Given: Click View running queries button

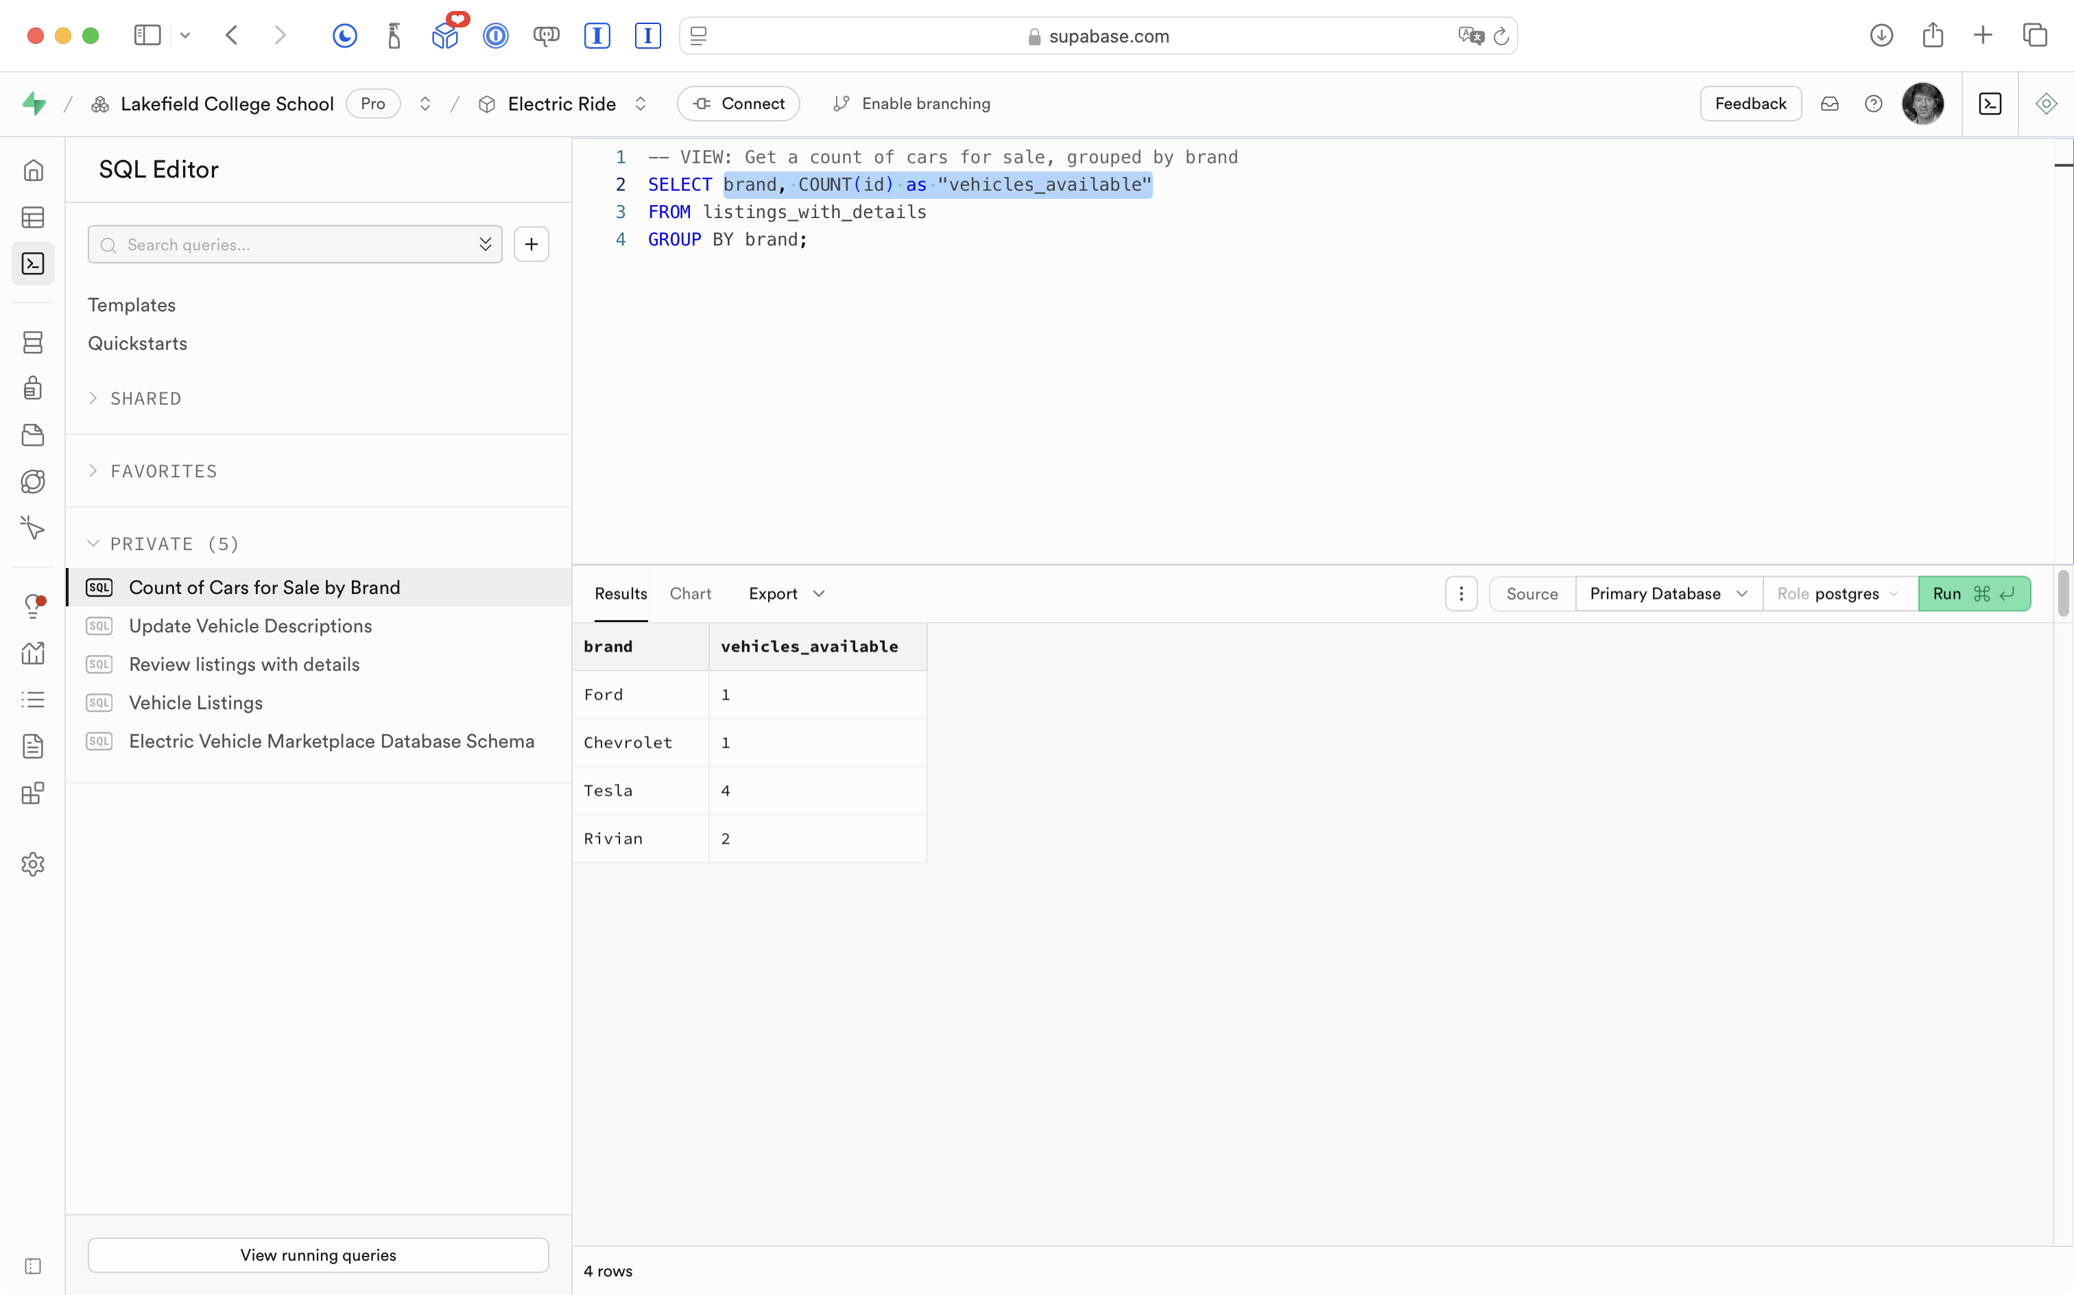Looking at the screenshot, I should pos(318,1255).
